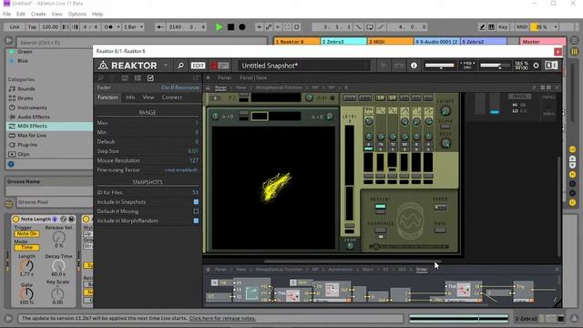The width and height of the screenshot is (583, 328).
Task: Click the Length knob in Note Length
Action: click(x=26, y=265)
